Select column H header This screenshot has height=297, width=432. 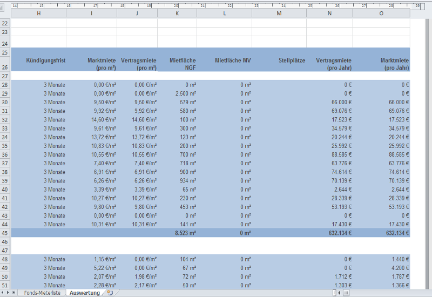point(38,13)
